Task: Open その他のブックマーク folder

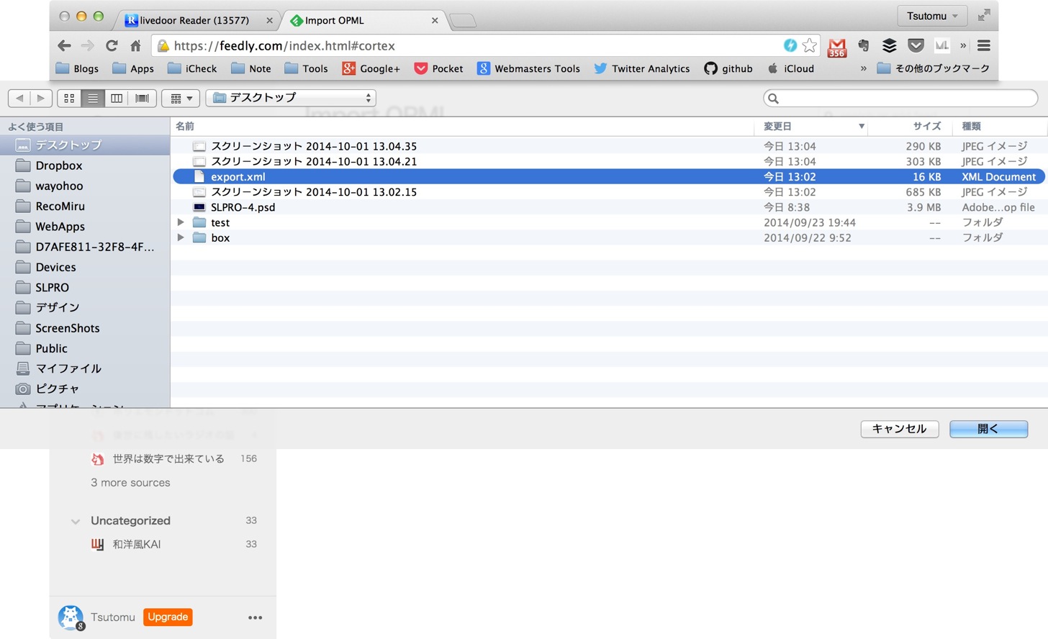Action: click(934, 68)
